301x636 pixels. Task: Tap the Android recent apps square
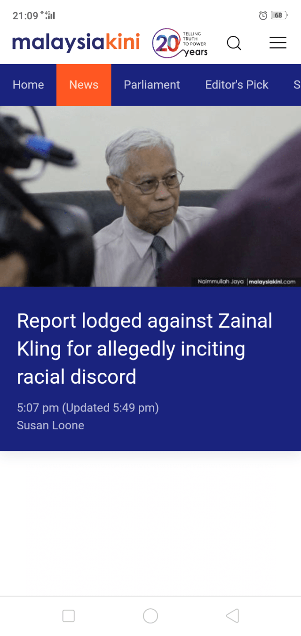click(69, 616)
